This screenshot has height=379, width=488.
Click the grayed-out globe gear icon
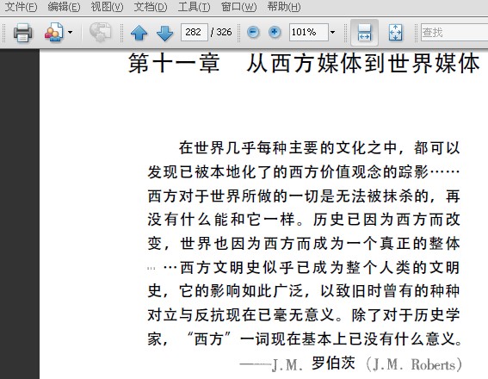click(100, 33)
